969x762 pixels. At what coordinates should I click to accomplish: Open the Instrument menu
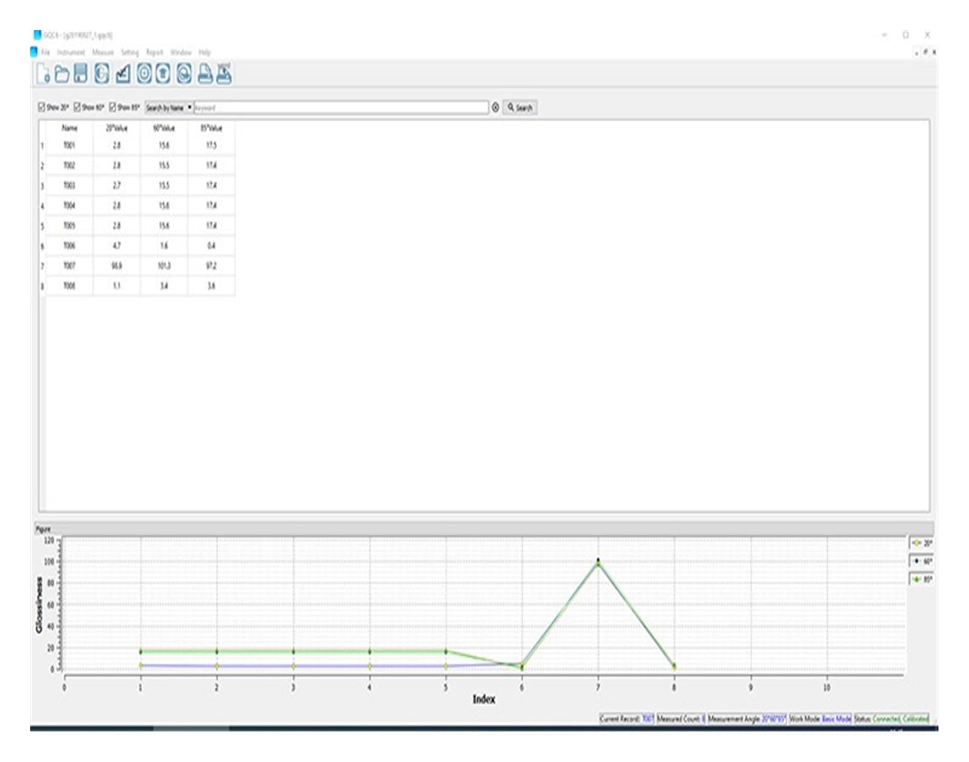(x=71, y=53)
